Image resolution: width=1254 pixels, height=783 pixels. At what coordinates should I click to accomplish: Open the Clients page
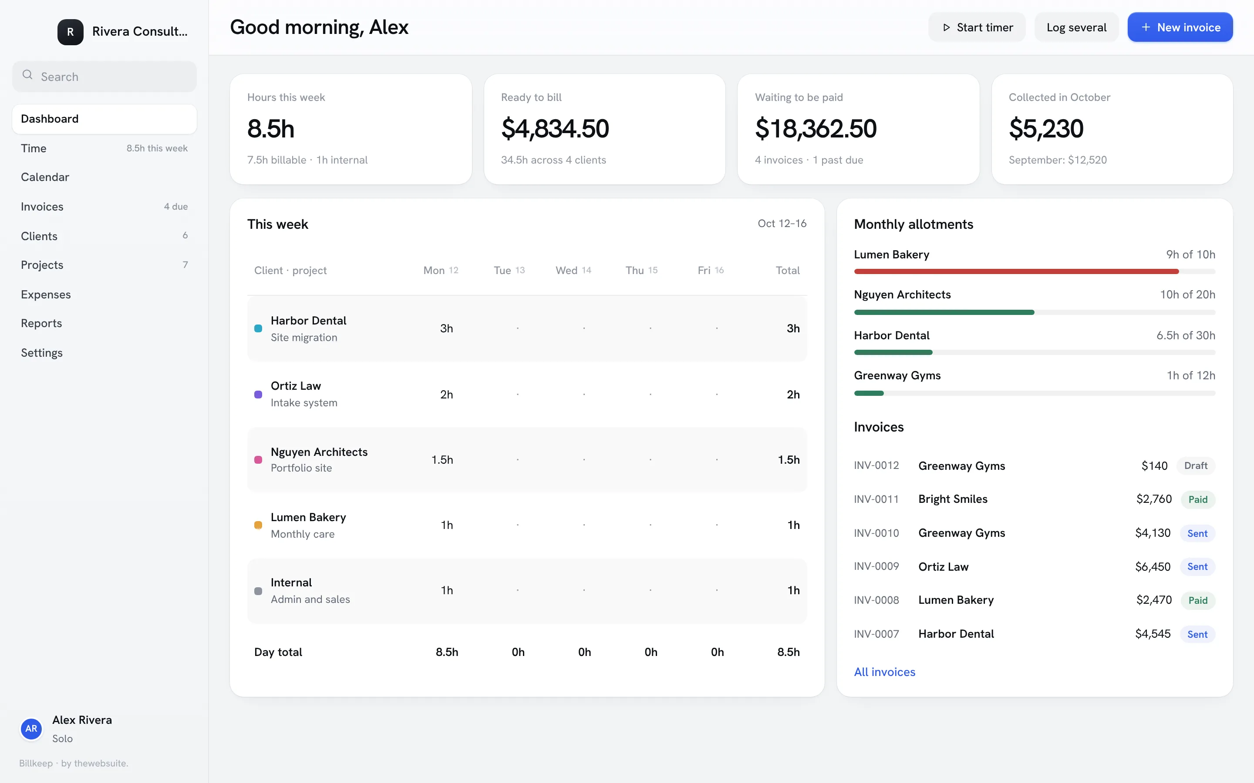coord(104,236)
